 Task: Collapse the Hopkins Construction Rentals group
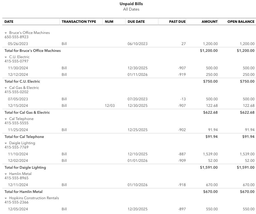pos(6,198)
